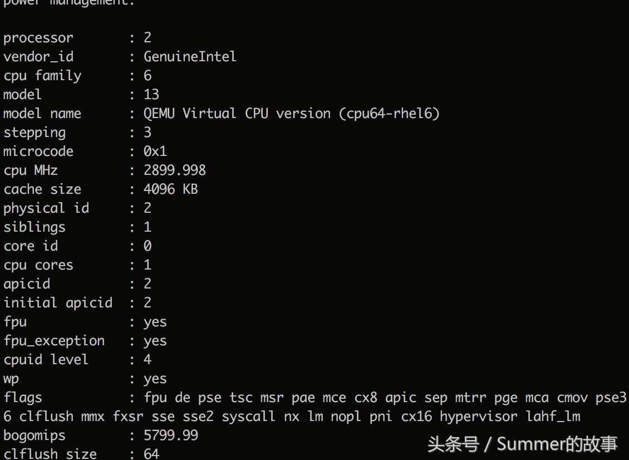Click the cpu MHz value 2899.998
Screen dimensions: 629x460
[174, 170]
